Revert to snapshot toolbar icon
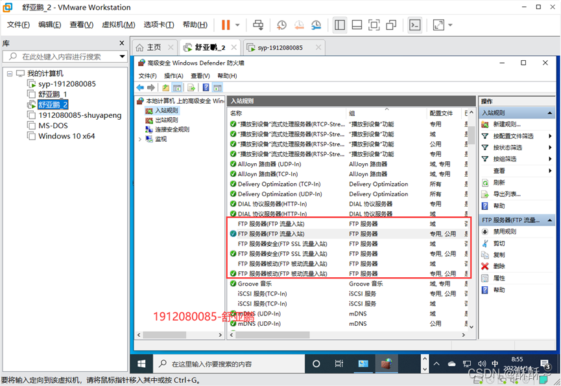561x386 pixels. coord(299,25)
